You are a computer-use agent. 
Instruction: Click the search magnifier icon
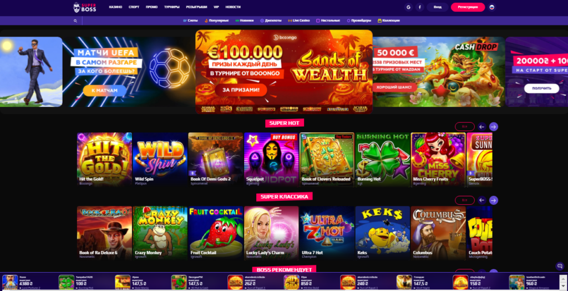point(75,21)
